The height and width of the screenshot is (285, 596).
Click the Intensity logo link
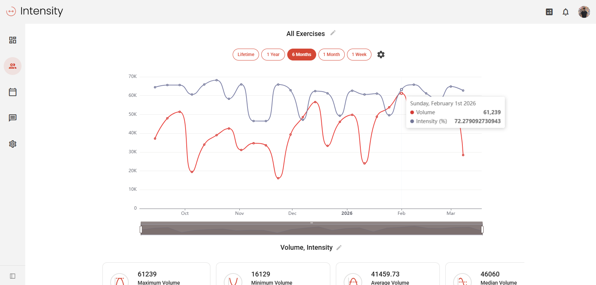coord(35,12)
